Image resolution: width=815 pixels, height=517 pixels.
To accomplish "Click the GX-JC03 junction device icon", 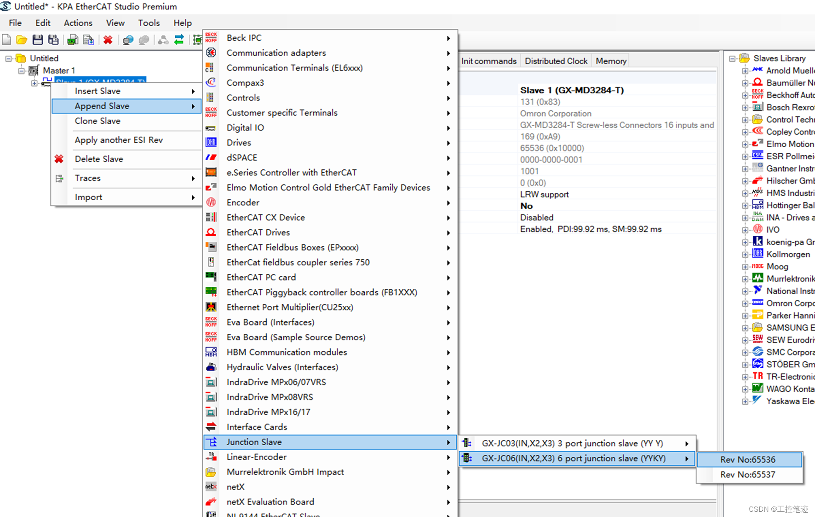I will 467,443.
